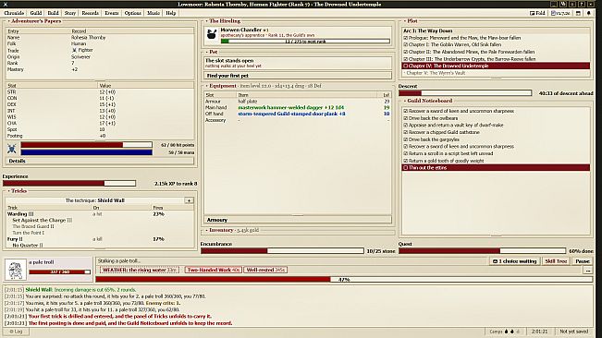
Task: Toggle the 'Drive back the owlbears' checkbox
Action: (406, 118)
